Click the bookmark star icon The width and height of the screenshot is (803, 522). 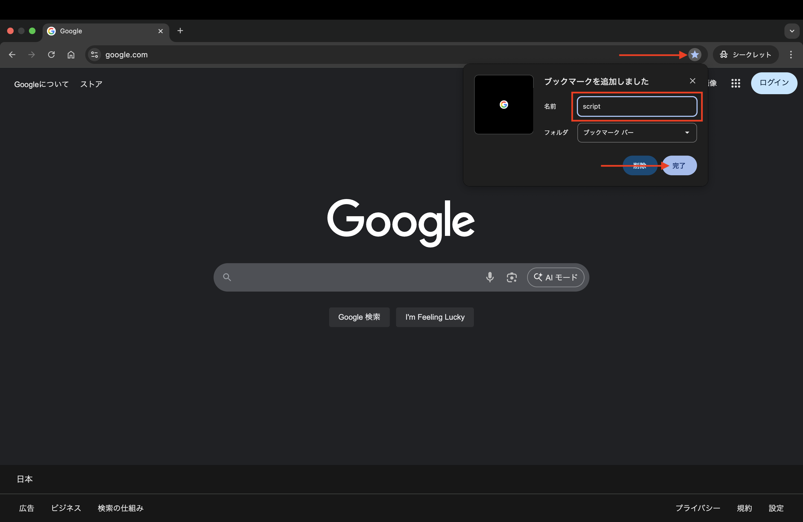[694, 55]
